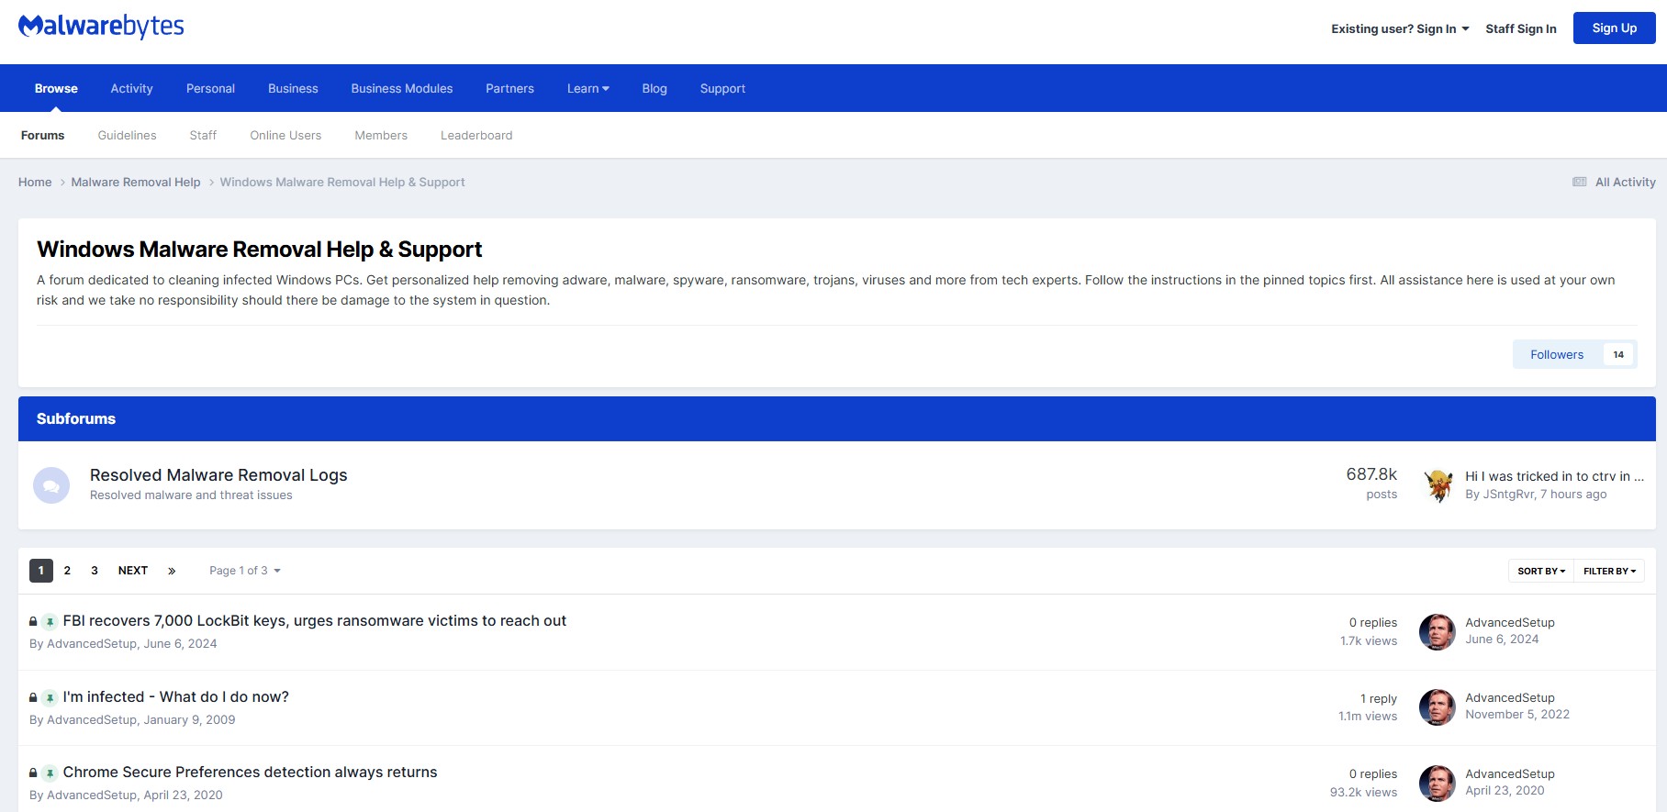Click the April 23, 2020 last-post date
Screen dimensions: 1667x812
(1505, 790)
